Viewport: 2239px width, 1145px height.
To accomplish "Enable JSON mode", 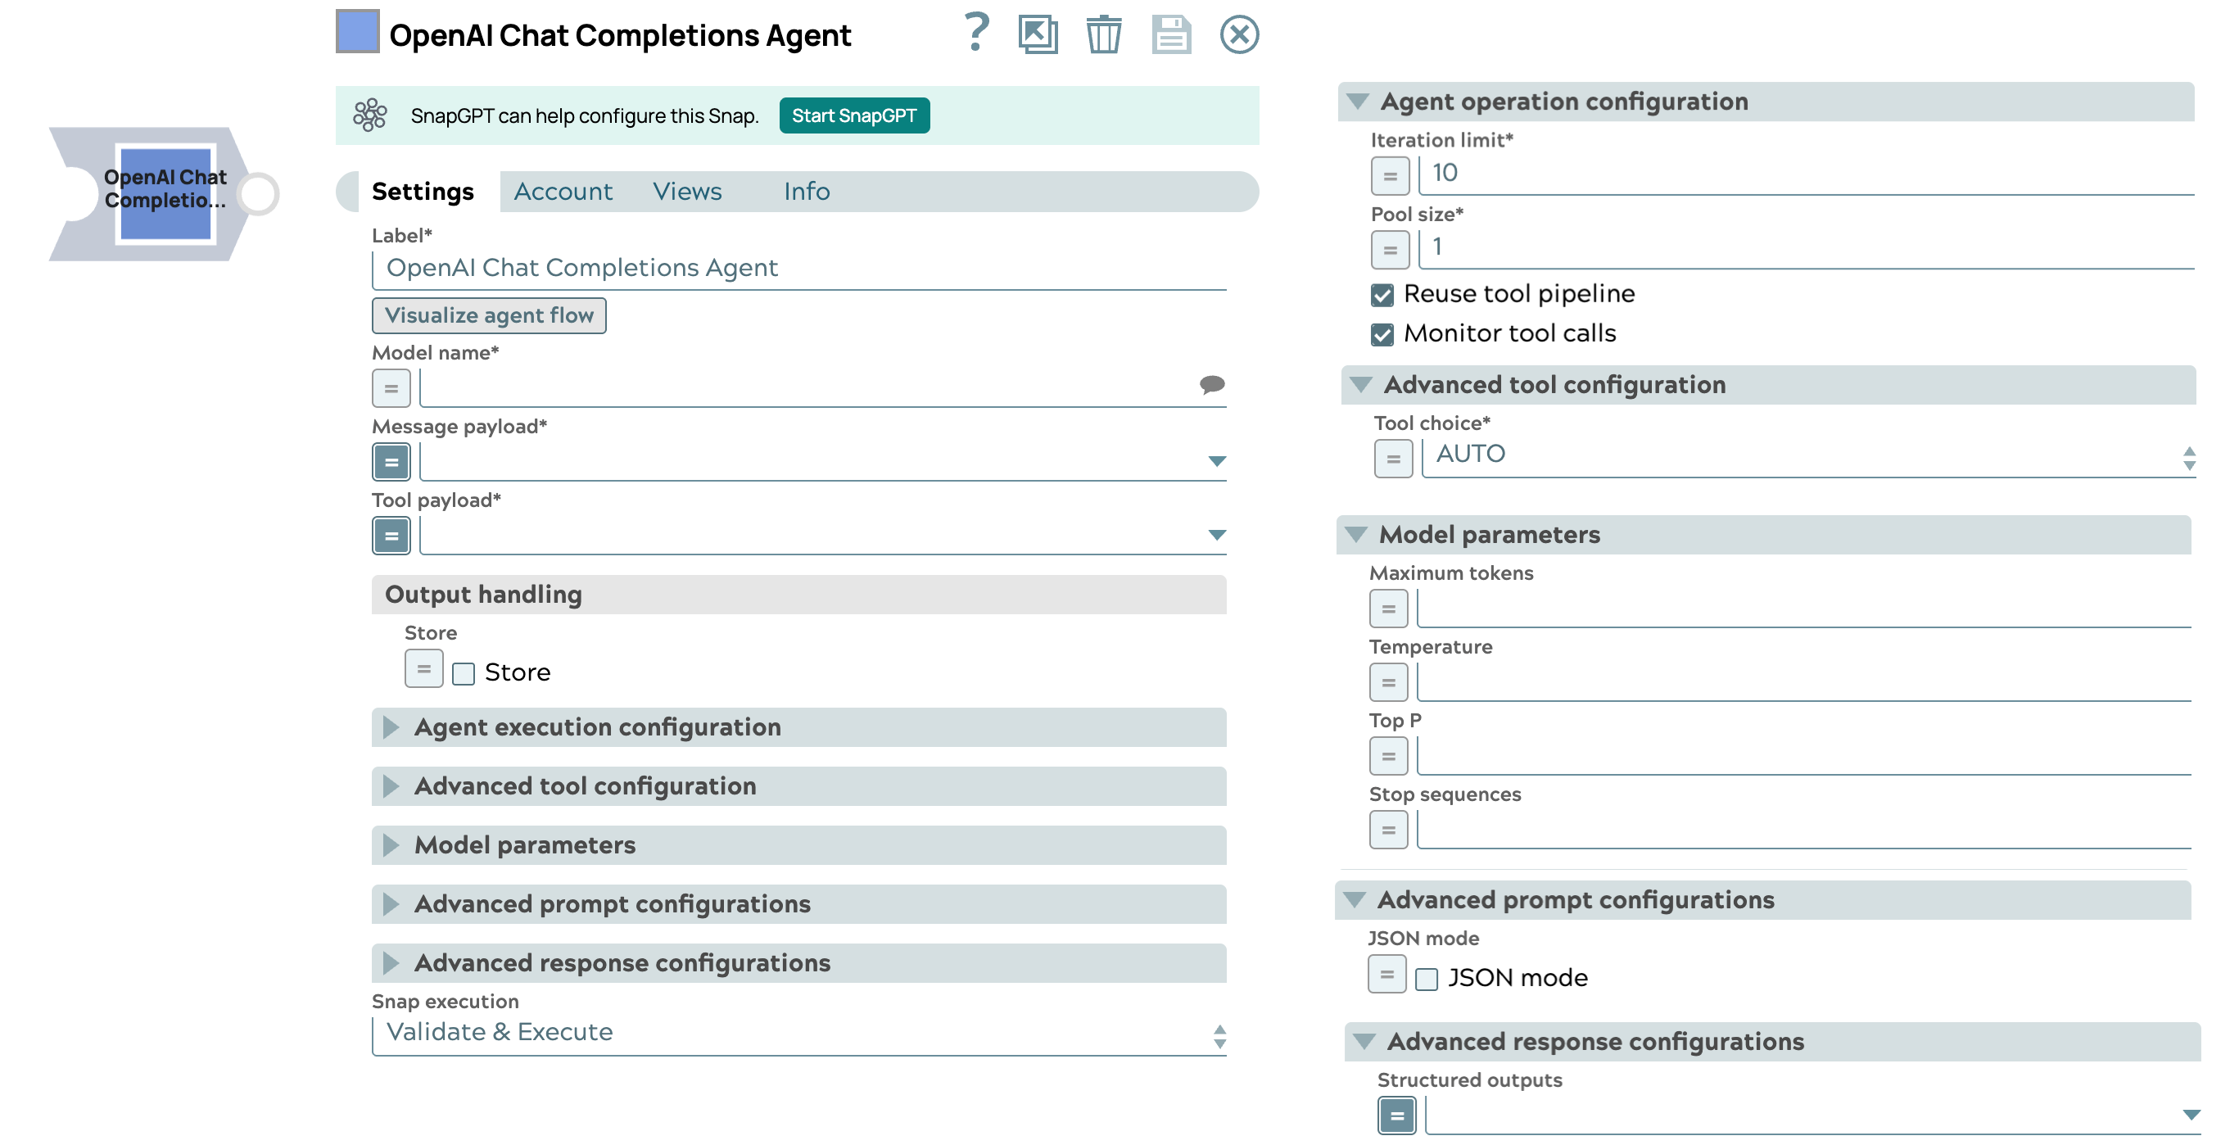I will coord(1427,978).
